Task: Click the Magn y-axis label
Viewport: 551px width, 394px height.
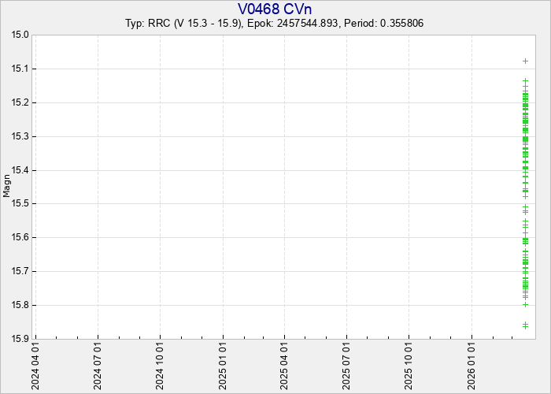Action: pyautogui.click(x=8, y=187)
